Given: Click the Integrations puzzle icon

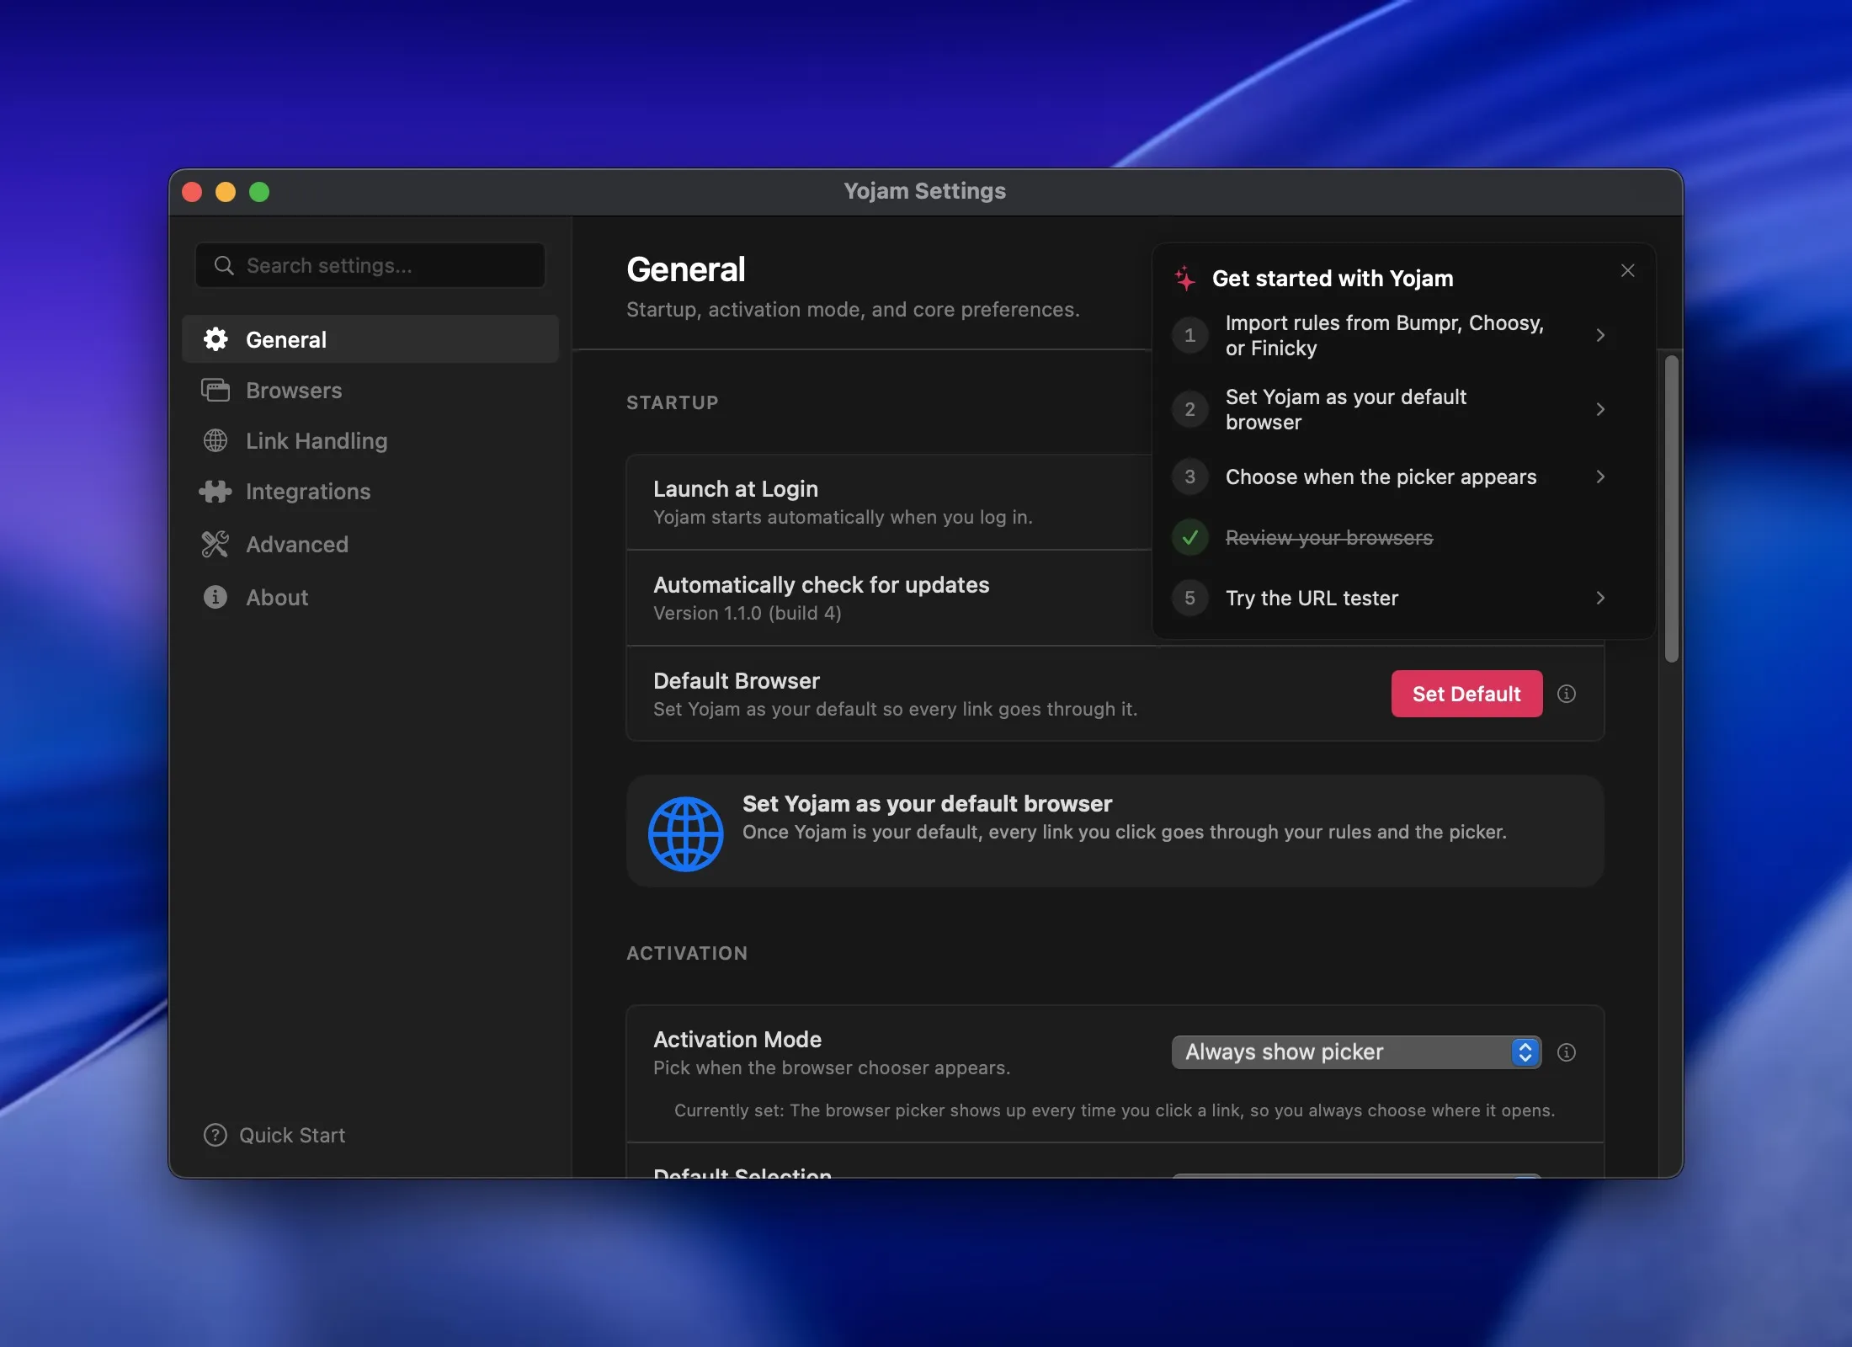Looking at the screenshot, I should point(216,491).
